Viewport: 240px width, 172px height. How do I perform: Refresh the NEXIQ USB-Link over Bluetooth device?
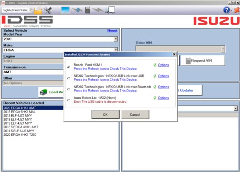point(155,87)
